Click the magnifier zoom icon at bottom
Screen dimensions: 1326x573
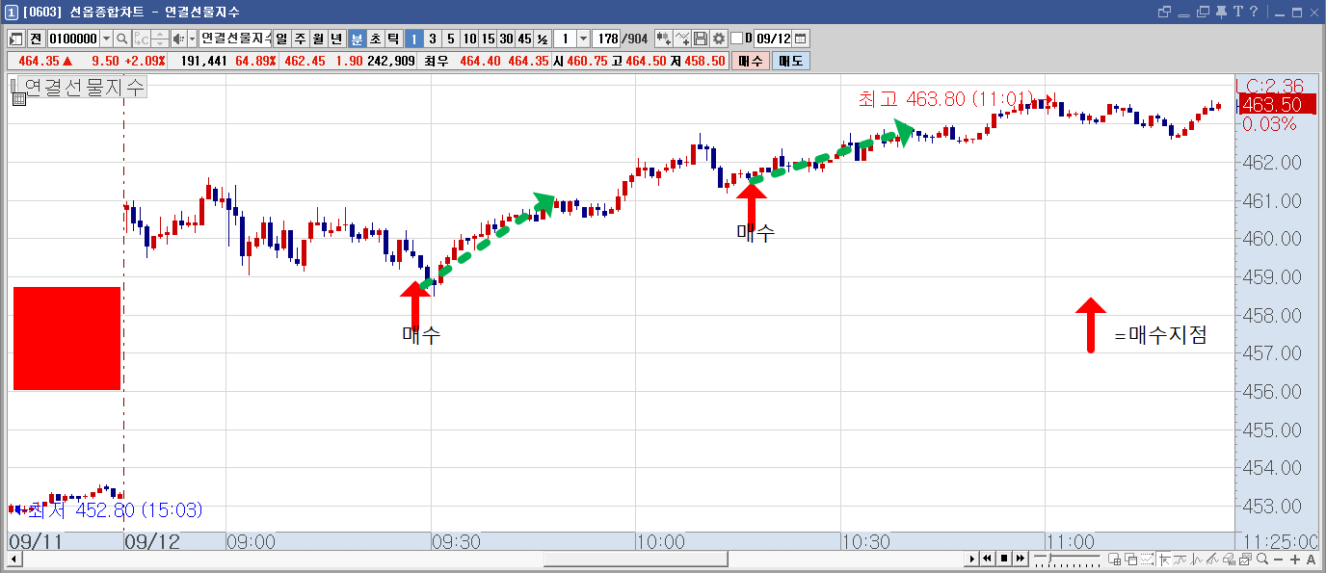[1262, 559]
